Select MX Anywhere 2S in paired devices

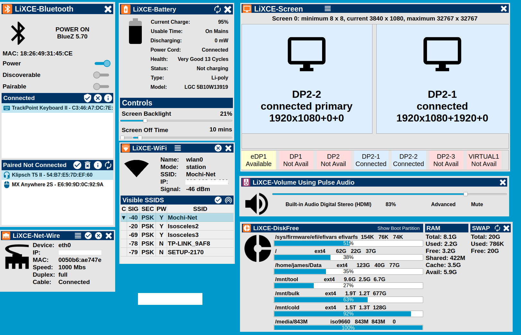(x=58, y=185)
